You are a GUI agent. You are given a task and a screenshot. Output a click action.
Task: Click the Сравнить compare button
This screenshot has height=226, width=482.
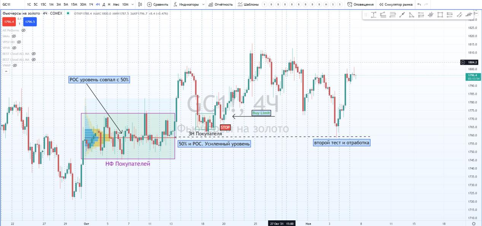pos(157,5)
